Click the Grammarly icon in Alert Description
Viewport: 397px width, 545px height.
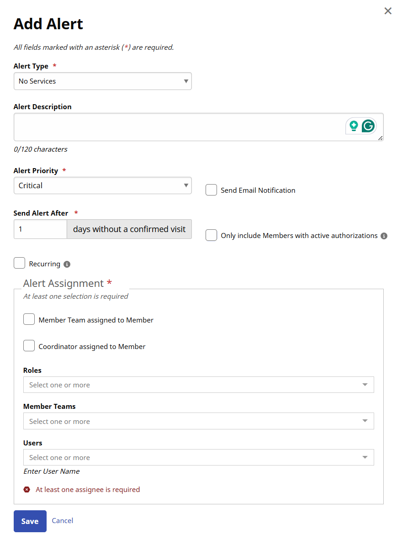368,126
